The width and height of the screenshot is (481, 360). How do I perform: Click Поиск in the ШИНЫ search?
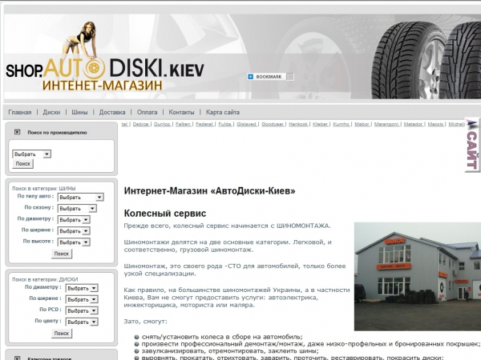point(62,254)
